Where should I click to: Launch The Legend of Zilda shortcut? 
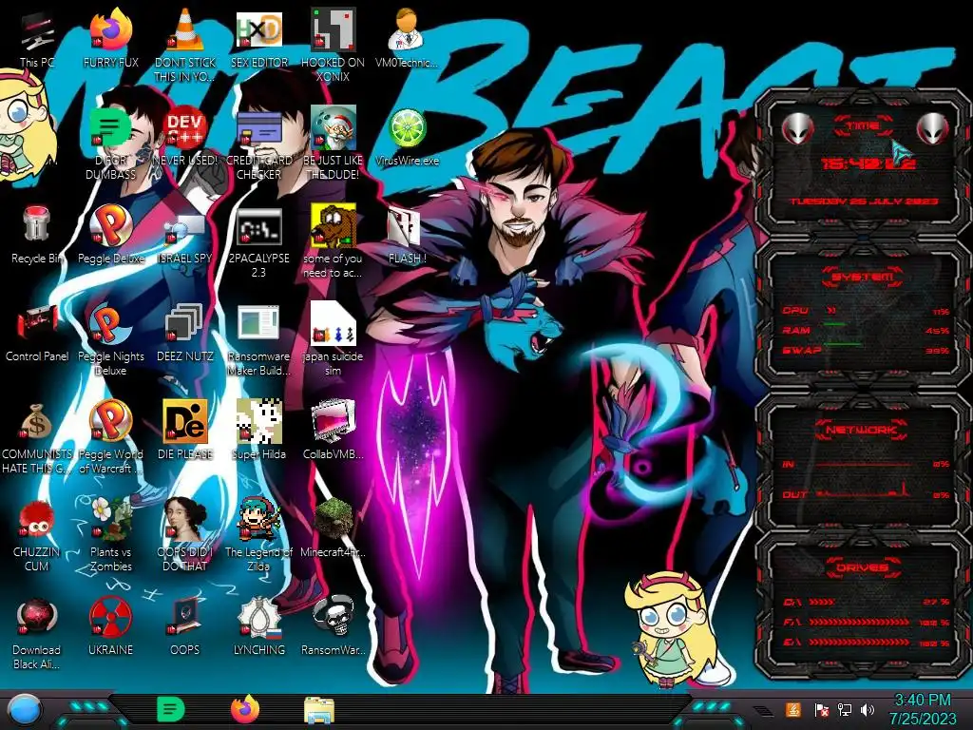258,535
